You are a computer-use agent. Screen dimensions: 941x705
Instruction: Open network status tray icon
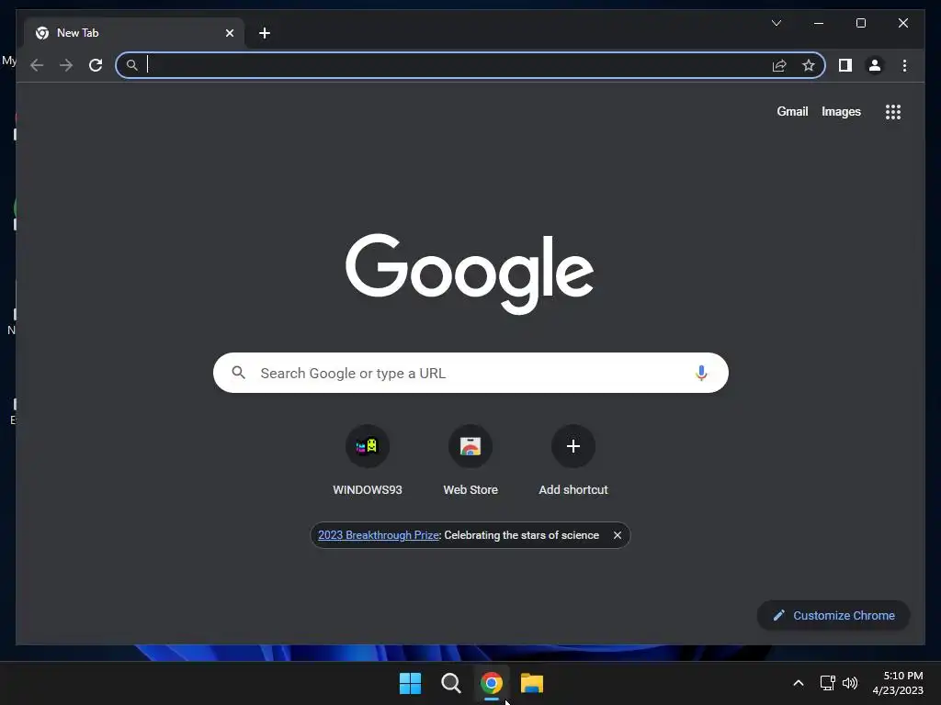pos(828,683)
